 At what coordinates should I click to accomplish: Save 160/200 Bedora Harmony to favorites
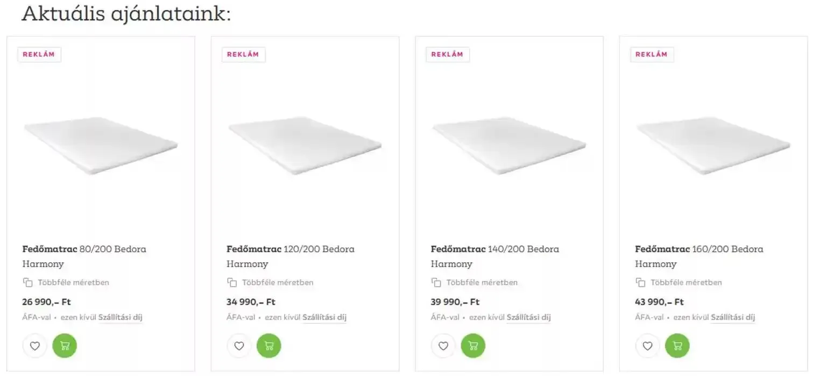point(647,346)
